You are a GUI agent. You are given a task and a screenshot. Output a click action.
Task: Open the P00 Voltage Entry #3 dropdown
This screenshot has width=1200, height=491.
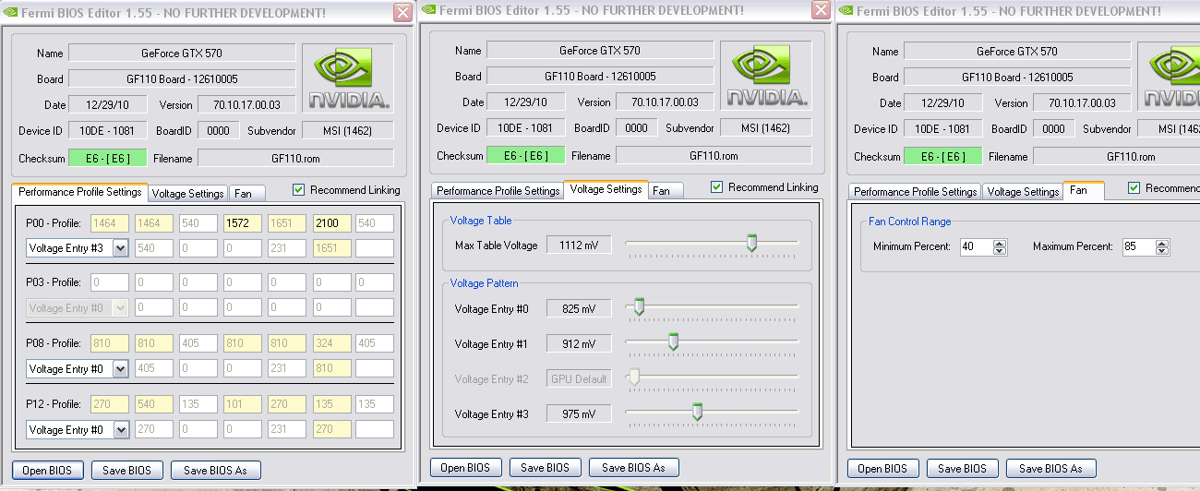120,248
